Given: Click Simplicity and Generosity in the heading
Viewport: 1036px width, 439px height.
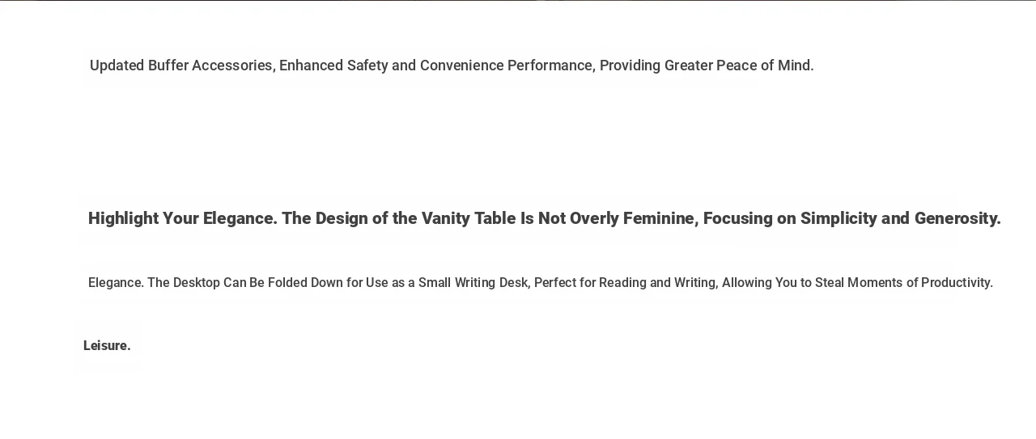Looking at the screenshot, I should [901, 218].
